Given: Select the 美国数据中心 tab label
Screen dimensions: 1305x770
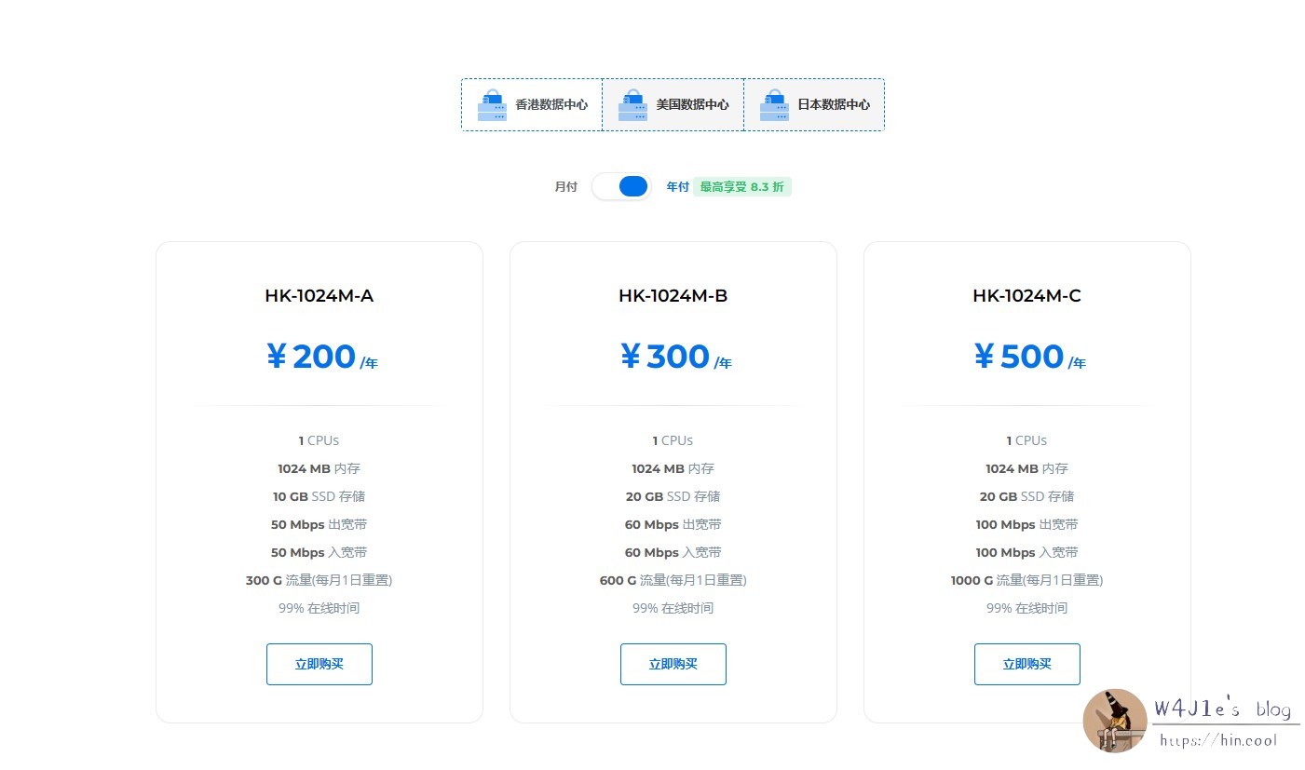Looking at the screenshot, I should pos(692,105).
